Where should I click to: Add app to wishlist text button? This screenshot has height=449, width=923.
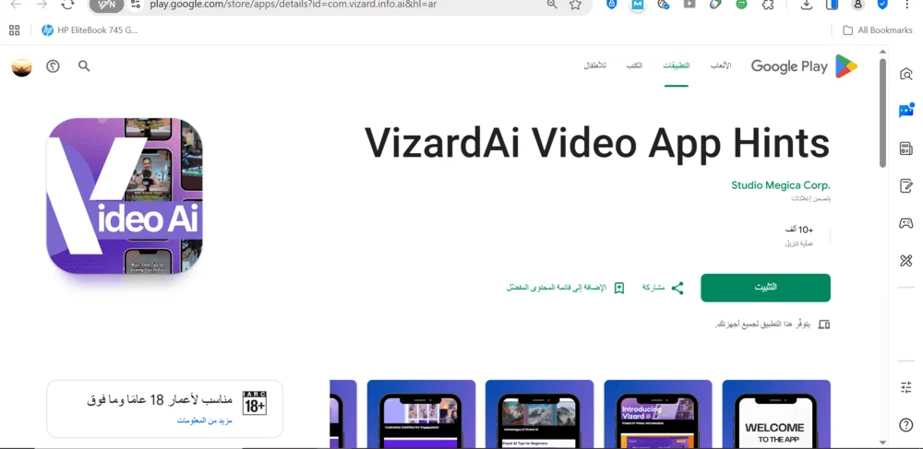click(557, 288)
